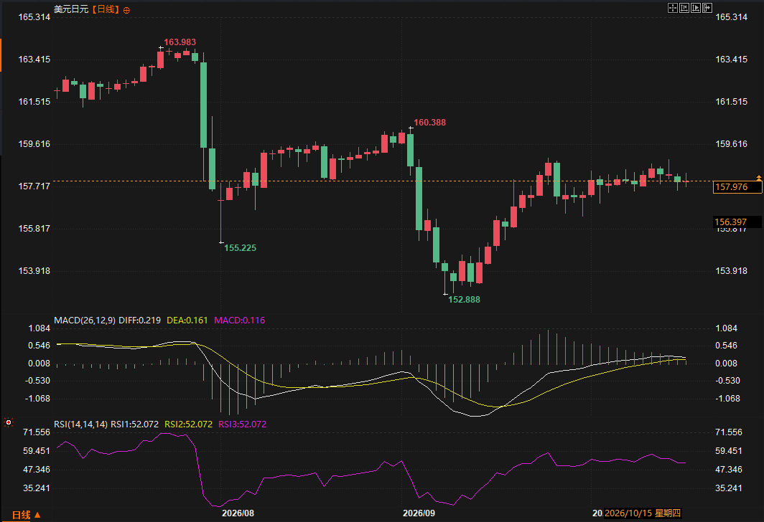
Task: Click the chart axis play-forward icon
Action: point(696,8)
